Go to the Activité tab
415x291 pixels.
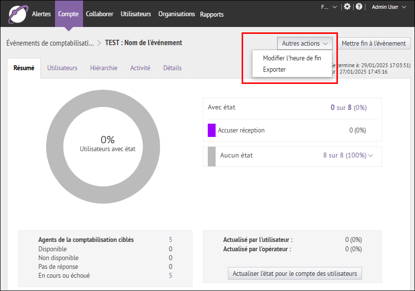point(140,68)
